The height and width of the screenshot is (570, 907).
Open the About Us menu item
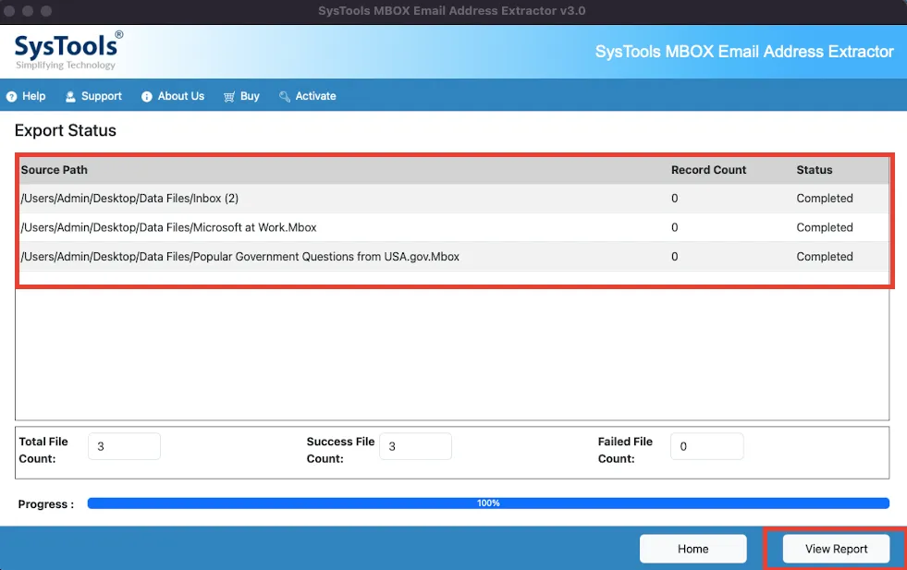tap(173, 96)
